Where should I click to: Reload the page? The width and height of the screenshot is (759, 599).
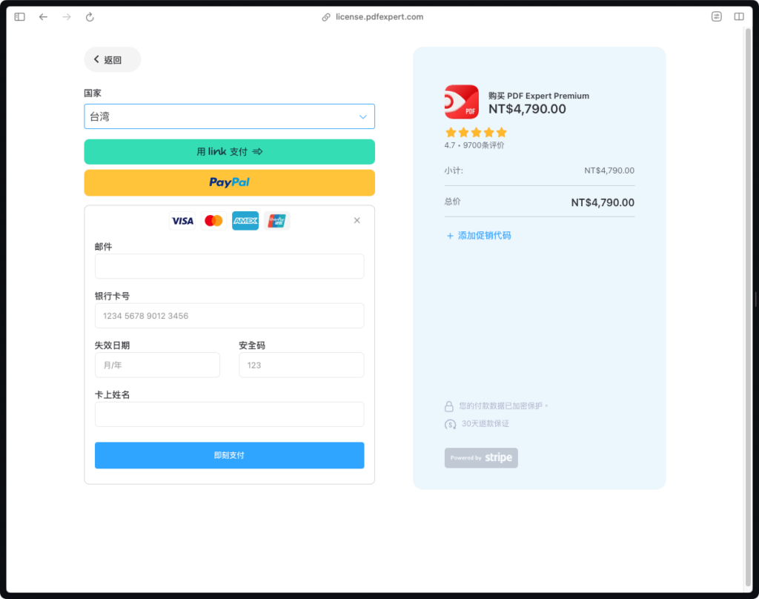coord(90,17)
